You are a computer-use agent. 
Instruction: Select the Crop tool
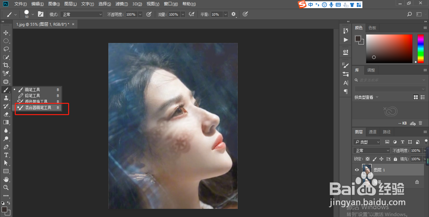click(x=6, y=65)
